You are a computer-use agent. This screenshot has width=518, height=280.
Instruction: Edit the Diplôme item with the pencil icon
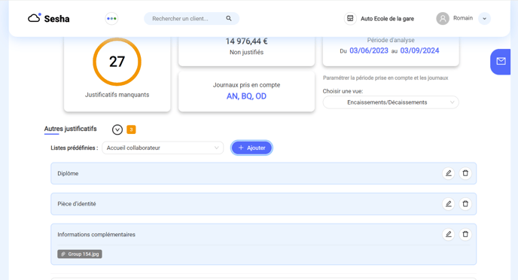[448, 173]
